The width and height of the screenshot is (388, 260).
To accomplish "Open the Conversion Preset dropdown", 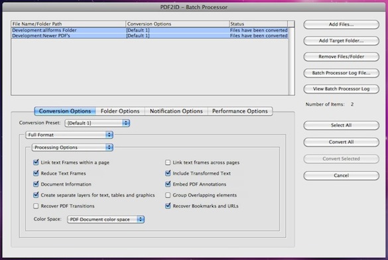I will click(x=97, y=123).
